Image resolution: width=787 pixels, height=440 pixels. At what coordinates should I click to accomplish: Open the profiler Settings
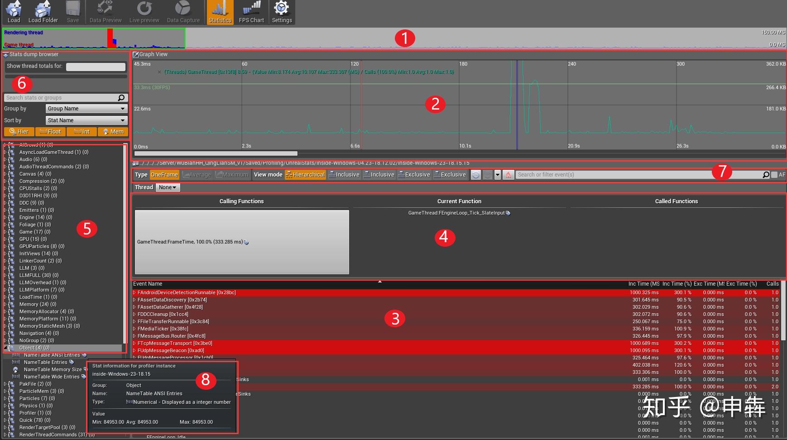click(x=282, y=11)
